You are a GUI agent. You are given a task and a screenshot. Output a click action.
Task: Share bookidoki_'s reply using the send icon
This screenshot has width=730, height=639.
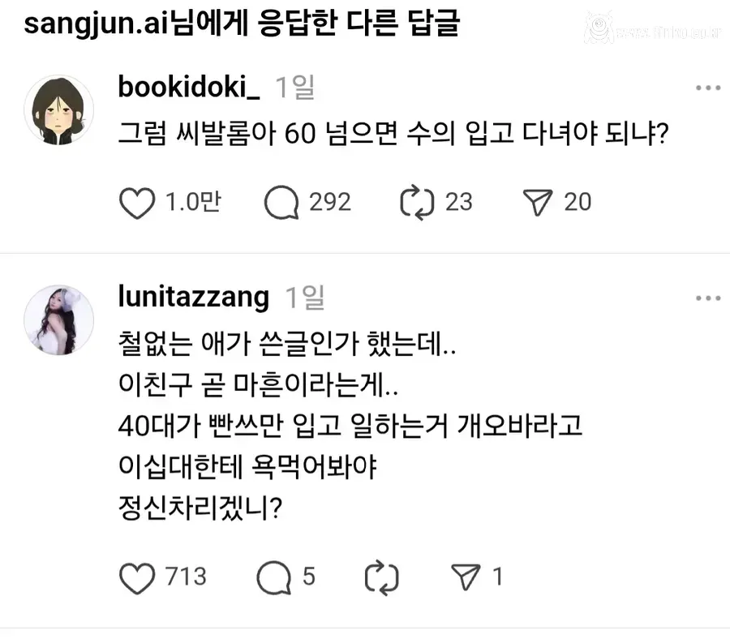coord(539,202)
